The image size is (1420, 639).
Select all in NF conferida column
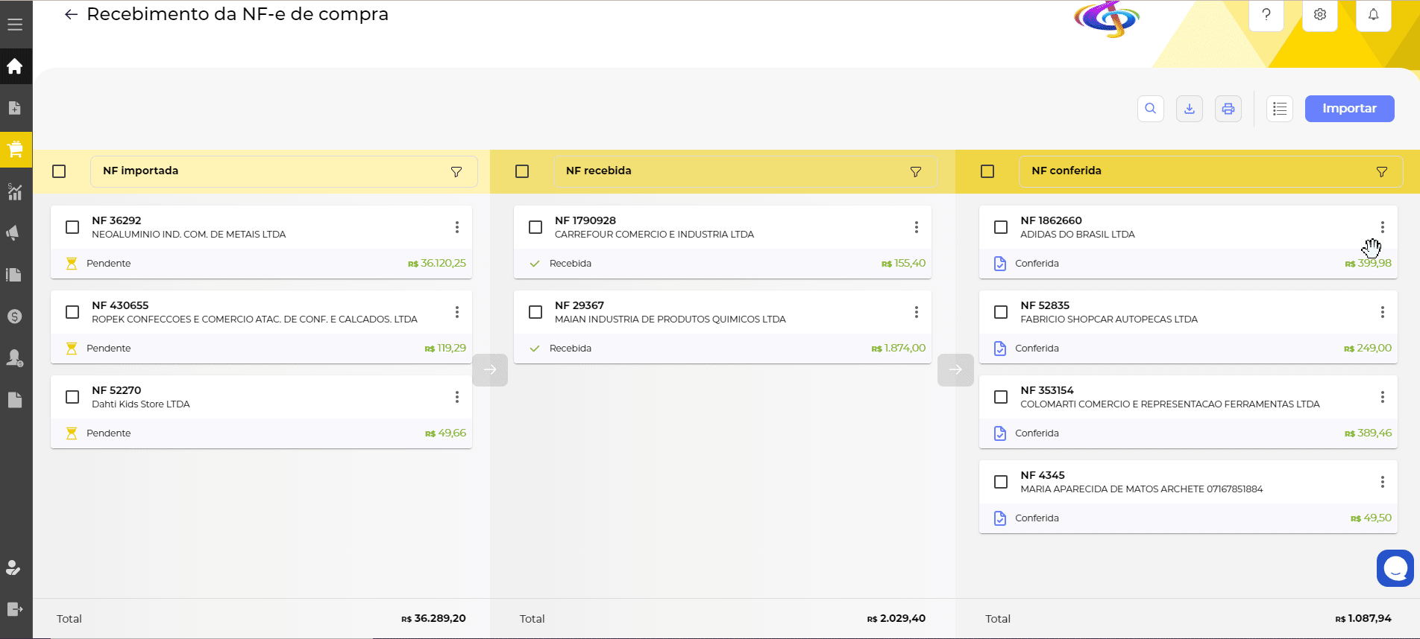click(x=987, y=171)
